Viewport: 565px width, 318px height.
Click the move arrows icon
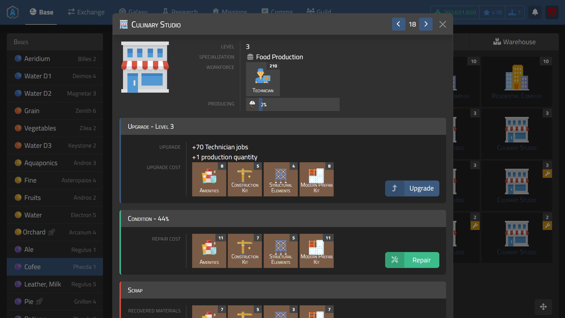543,307
